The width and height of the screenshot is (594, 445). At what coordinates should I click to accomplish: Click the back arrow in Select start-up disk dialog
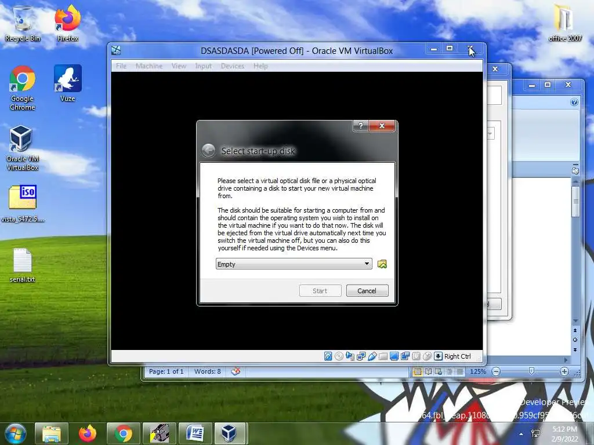click(x=208, y=151)
